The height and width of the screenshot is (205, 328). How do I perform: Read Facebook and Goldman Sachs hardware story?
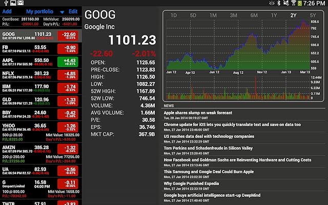pos(237,160)
